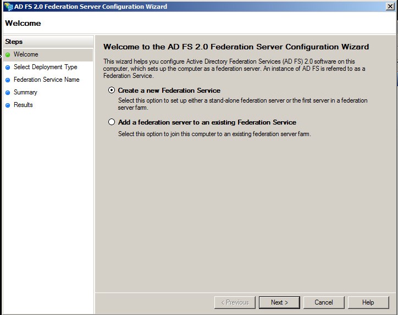Click the Steps panel header
This screenshot has height=315, width=398.
[48, 42]
